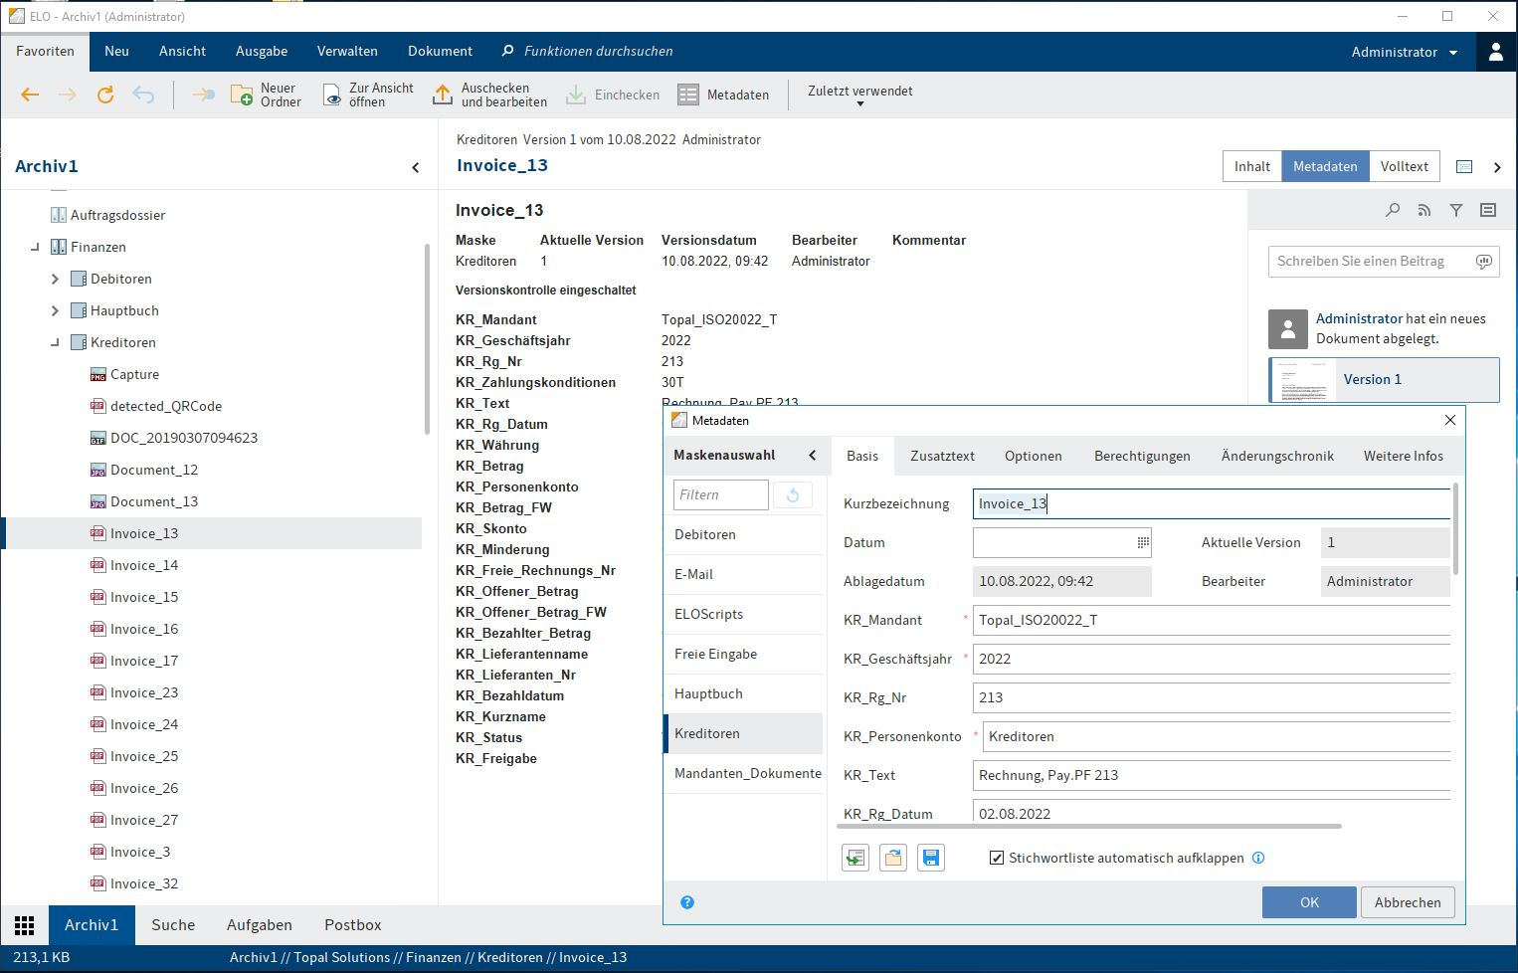Switch to the Zusatztext tab
This screenshot has height=973, width=1518.
pyautogui.click(x=942, y=456)
